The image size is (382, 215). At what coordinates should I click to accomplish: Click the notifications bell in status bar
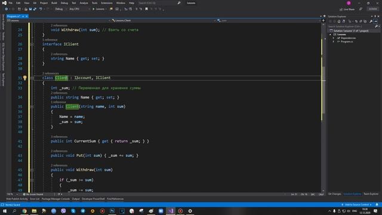click(x=377, y=205)
